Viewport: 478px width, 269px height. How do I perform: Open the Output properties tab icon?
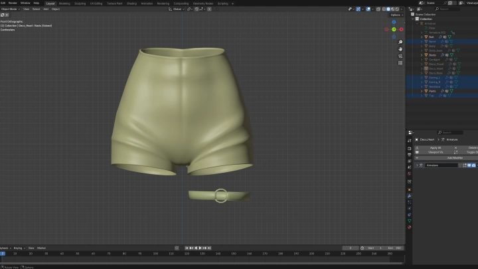point(410,155)
